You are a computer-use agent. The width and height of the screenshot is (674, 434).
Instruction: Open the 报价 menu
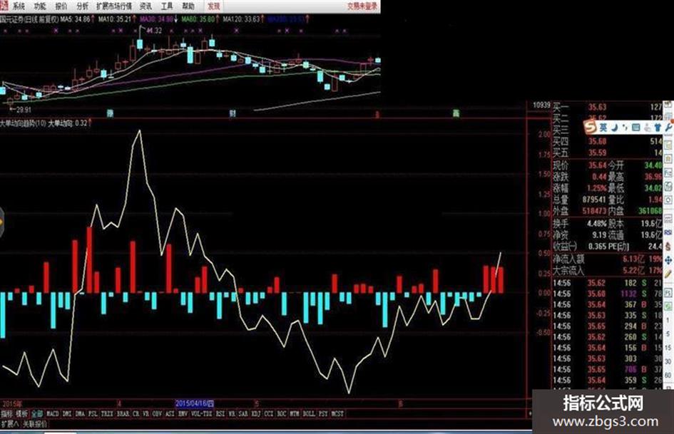61,6
